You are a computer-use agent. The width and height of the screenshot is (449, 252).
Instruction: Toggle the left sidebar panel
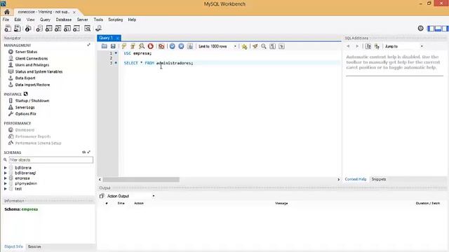point(431,28)
